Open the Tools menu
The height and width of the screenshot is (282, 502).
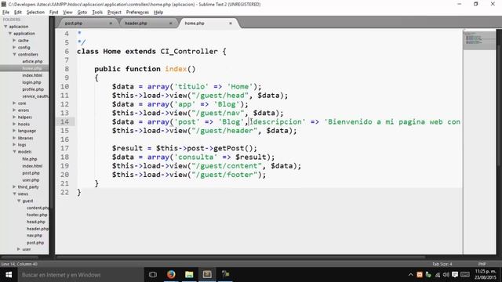tap(97, 13)
